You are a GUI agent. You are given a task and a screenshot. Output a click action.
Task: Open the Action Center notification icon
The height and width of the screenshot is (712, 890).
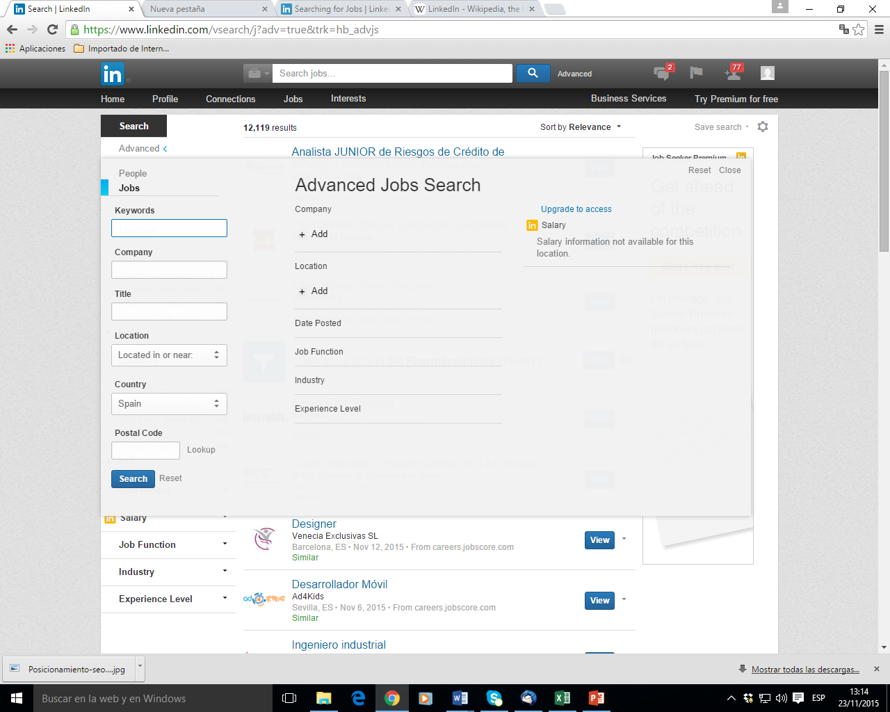(x=798, y=698)
